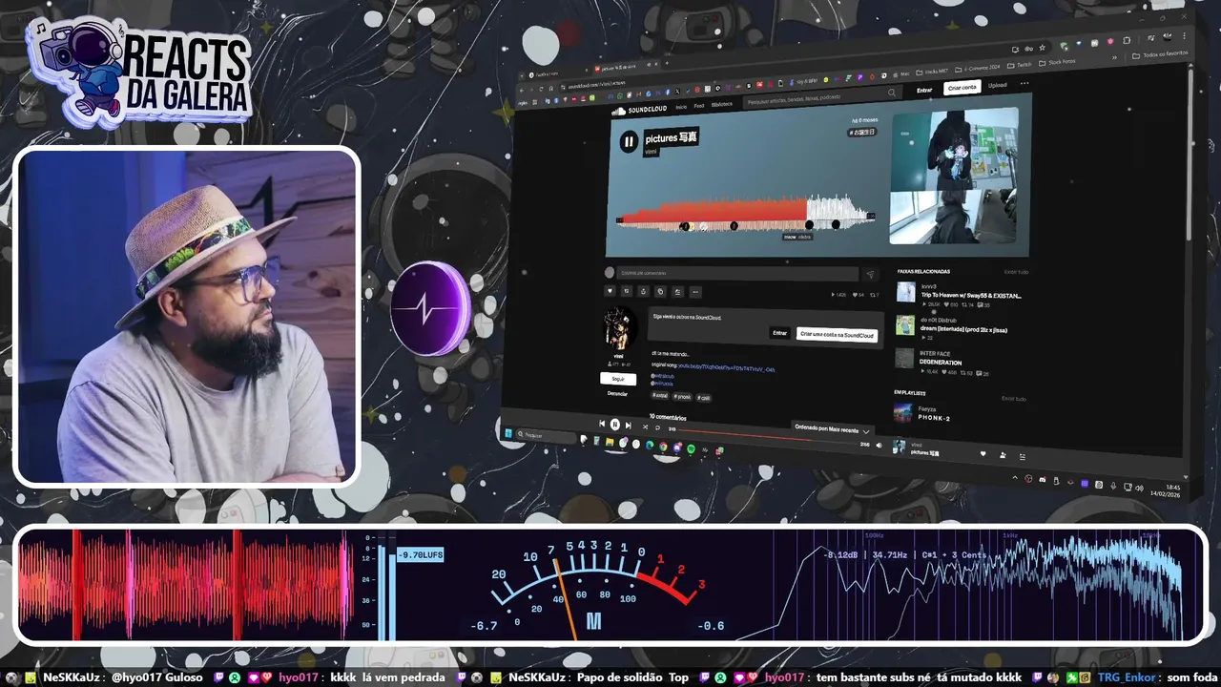Open Spotify from the taskbar

click(x=691, y=448)
